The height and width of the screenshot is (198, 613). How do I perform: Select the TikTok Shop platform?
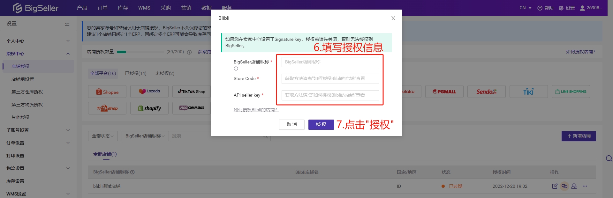pos(192,92)
